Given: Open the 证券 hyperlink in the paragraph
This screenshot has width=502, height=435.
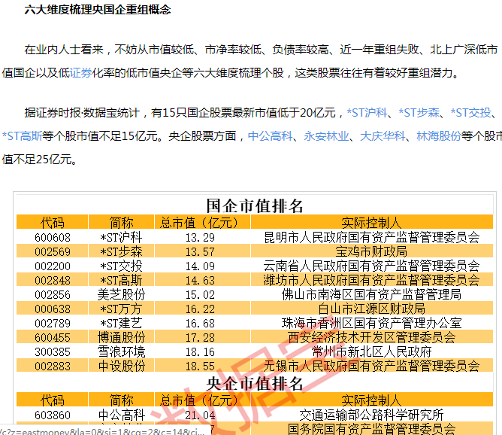Looking at the screenshot, I should (x=81, y=73).
